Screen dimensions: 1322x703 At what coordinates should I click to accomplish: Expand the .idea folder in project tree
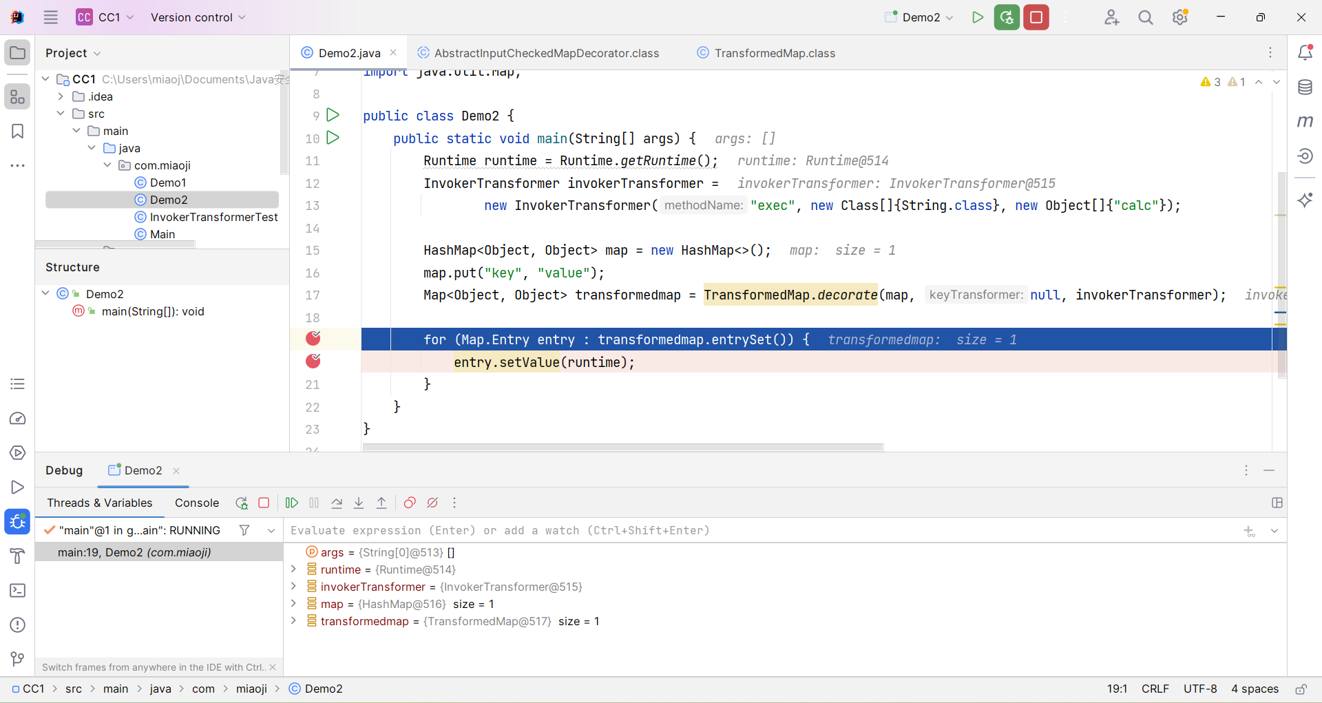pyautogui.click(x=61, y=96)
